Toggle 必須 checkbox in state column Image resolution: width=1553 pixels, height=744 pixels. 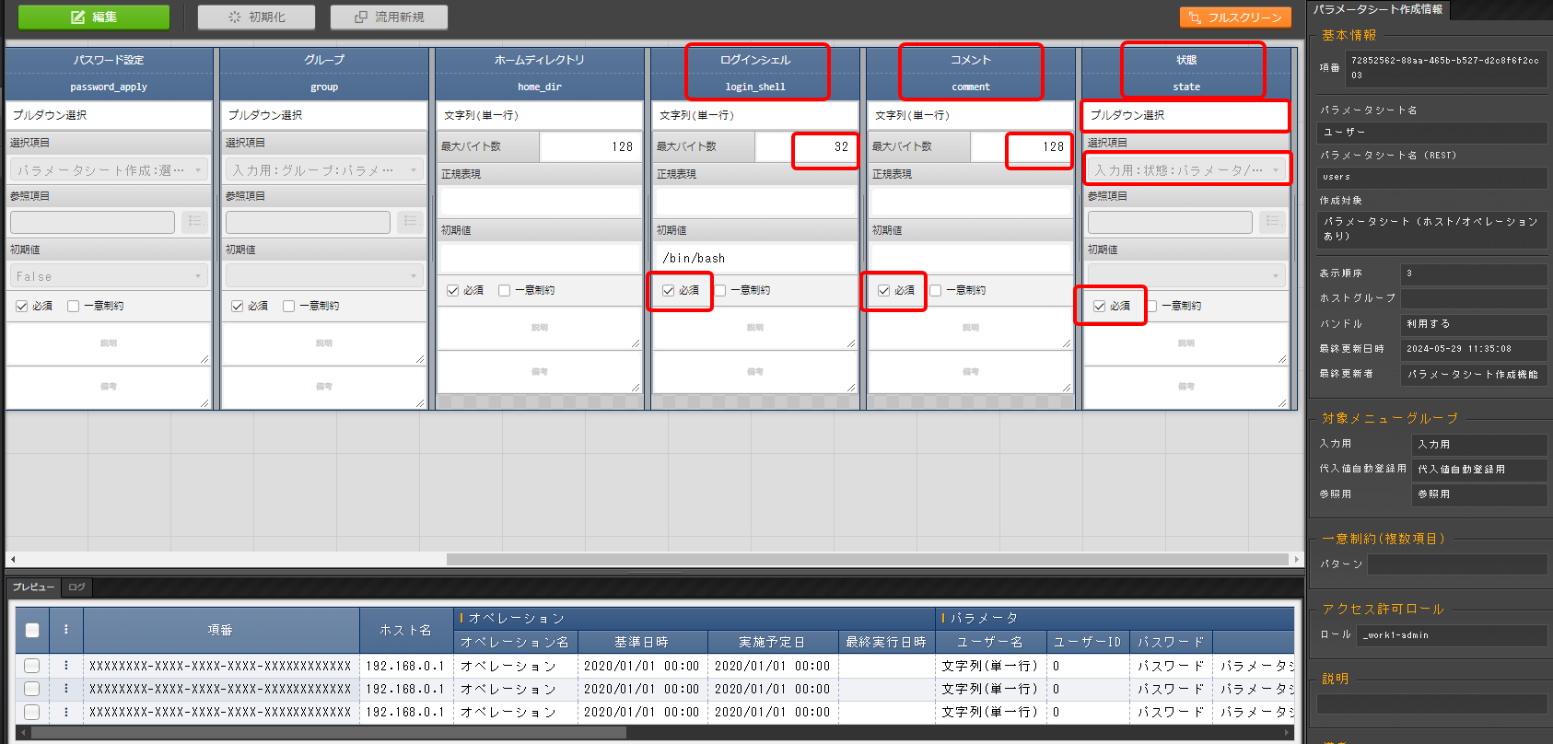pyautogui.click(x=1099, y=306)
